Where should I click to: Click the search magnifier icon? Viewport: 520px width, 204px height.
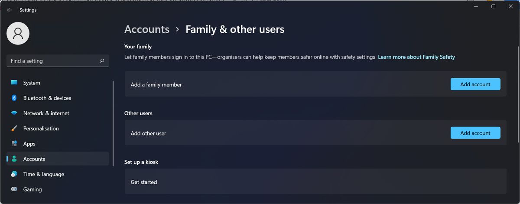tap(102, 61)
